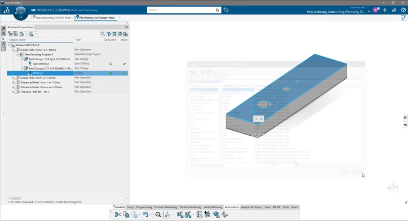Click the Undo arrow icon

click(x=145, y=215)
